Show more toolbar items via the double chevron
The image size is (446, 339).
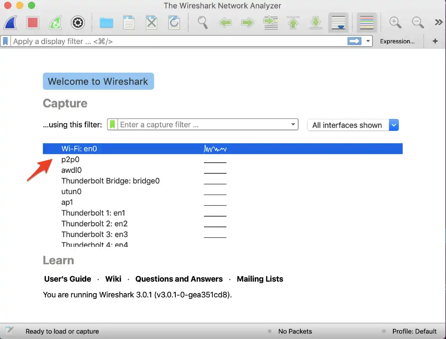point(438,22)
